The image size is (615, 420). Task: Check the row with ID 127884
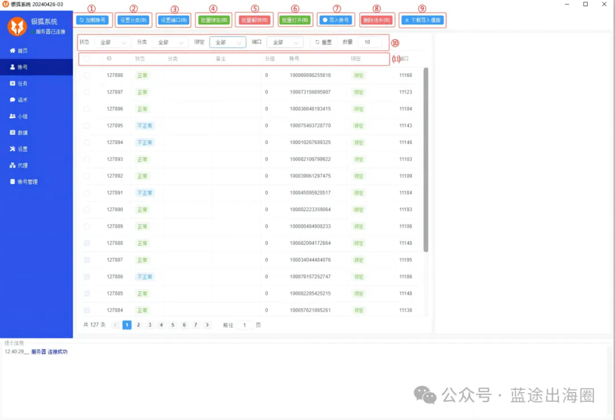tap(87, 310)
